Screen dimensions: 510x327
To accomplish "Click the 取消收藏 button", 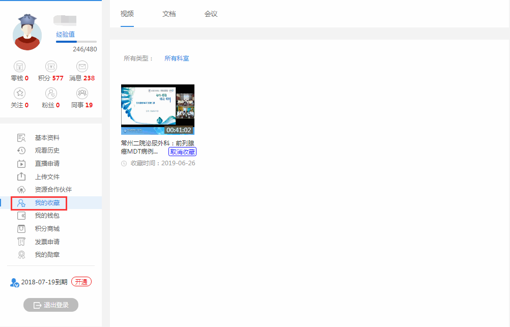I will coord(182,152).
